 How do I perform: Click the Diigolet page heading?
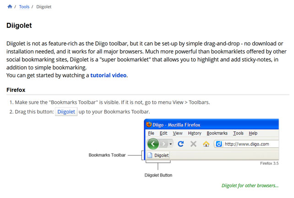(x=19, y=26)
